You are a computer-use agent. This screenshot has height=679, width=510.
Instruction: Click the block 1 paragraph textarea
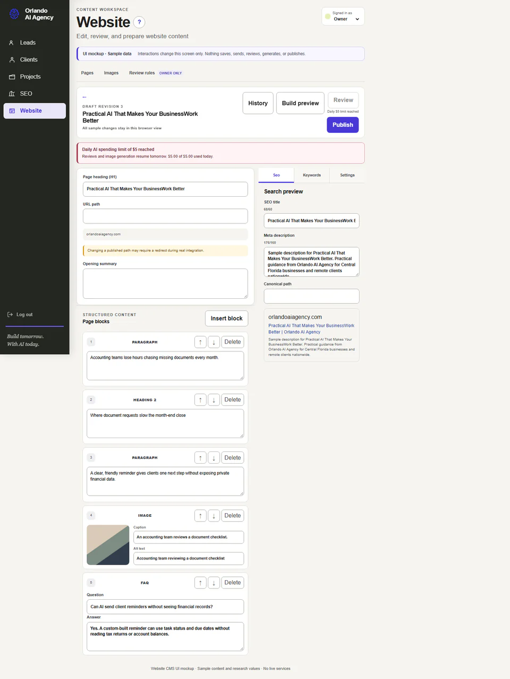(x=165, y=366)
